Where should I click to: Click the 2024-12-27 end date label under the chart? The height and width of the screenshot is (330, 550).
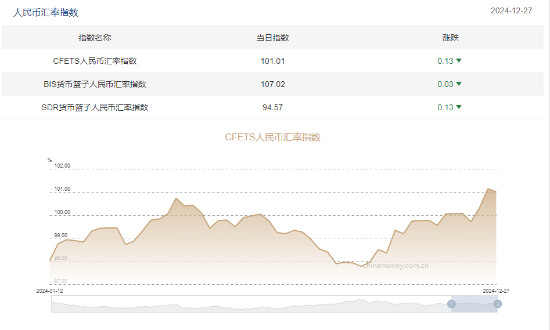(x=496, y=291)
